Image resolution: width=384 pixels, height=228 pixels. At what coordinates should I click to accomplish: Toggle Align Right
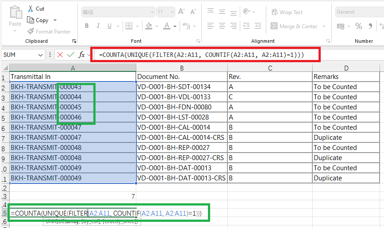(x=234, y=26)
